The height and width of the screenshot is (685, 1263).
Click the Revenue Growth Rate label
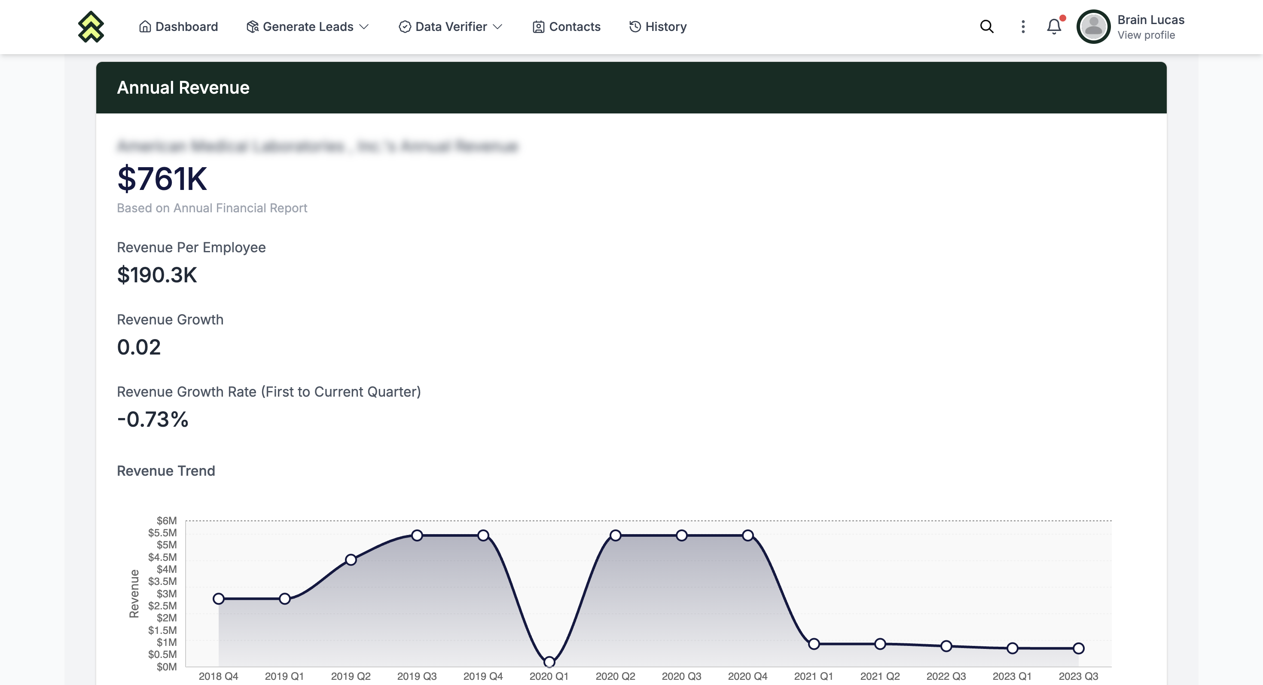pyautogui.click(x=268, y=392)
